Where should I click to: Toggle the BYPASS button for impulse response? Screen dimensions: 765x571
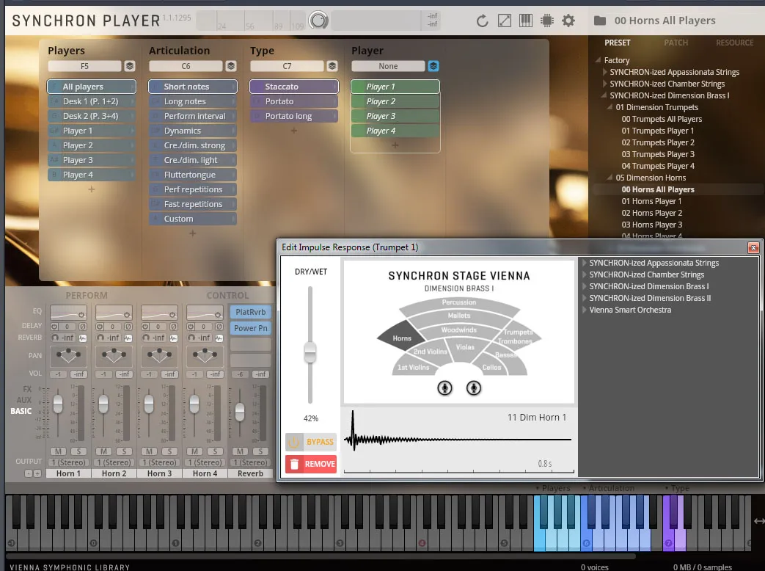(x=311, y=442)
